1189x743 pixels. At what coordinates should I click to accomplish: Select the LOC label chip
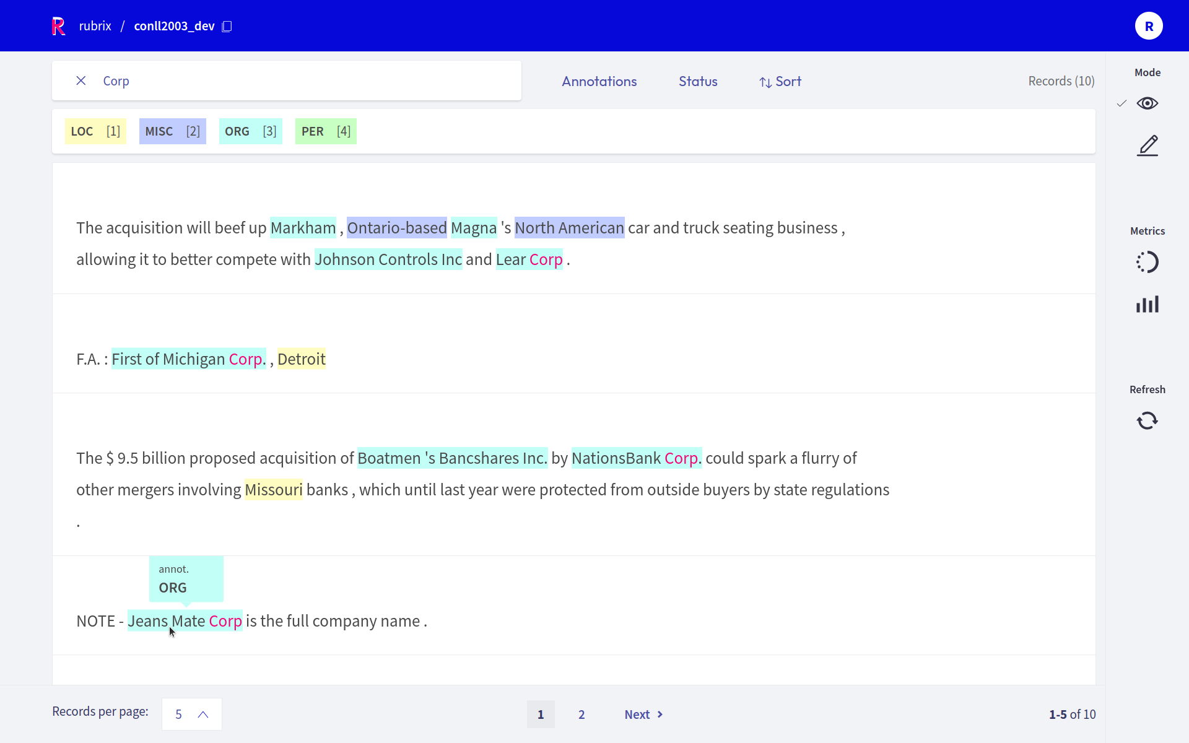point(95,131)
